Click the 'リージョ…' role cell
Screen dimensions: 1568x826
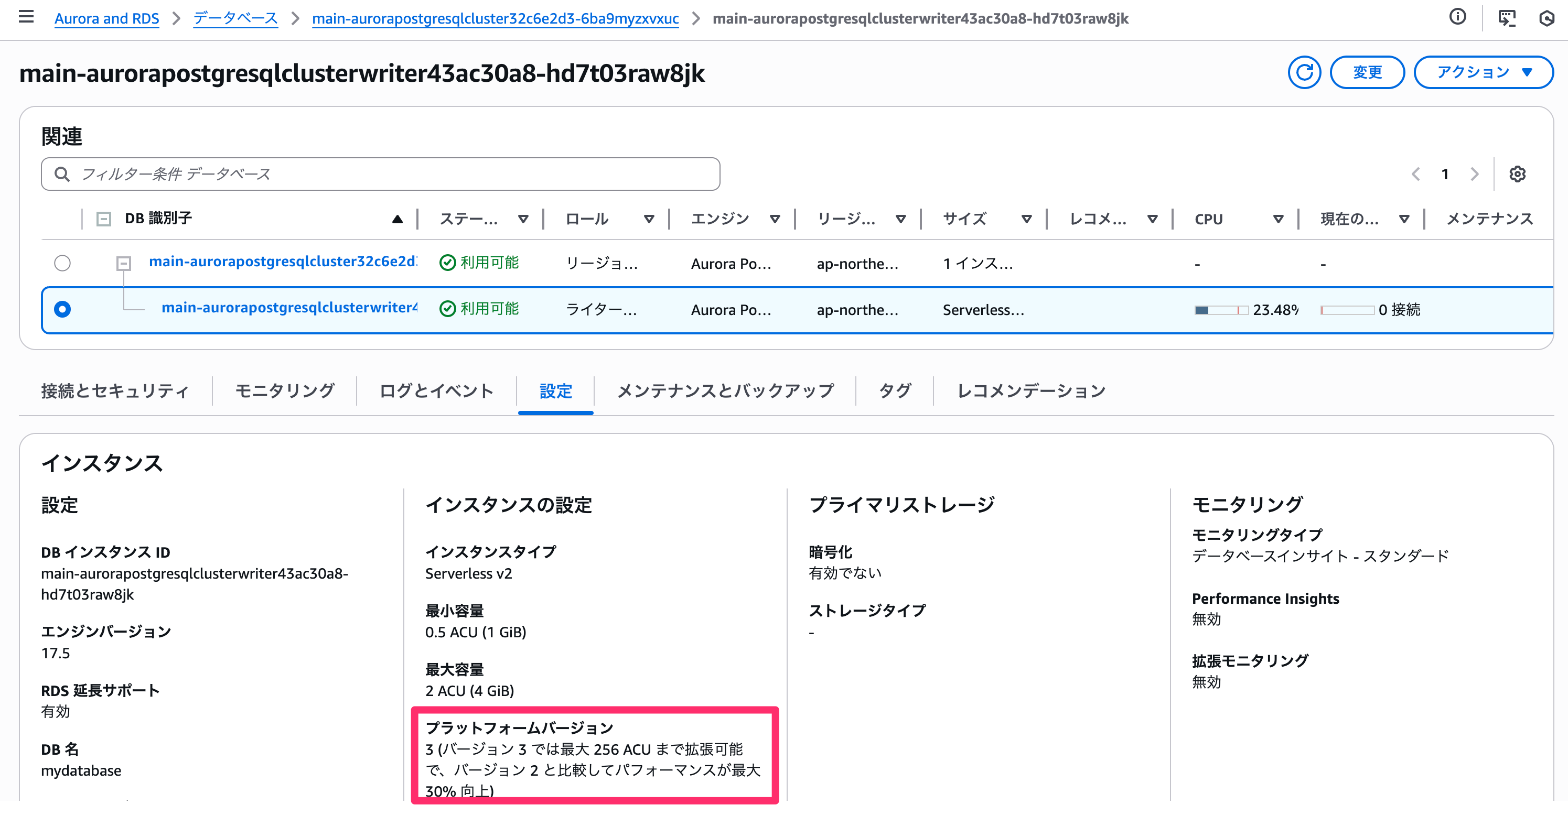pos(602,264)
